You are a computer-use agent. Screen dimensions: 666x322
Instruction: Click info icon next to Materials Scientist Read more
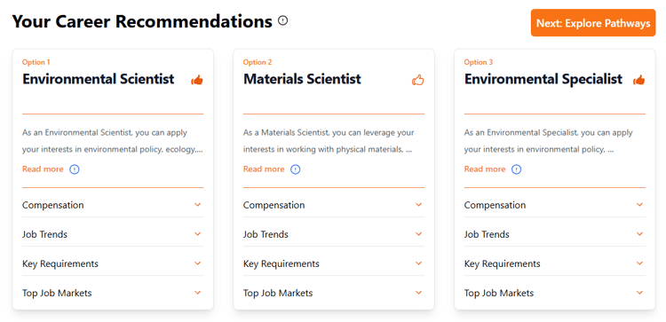click(x=295, y=169)
